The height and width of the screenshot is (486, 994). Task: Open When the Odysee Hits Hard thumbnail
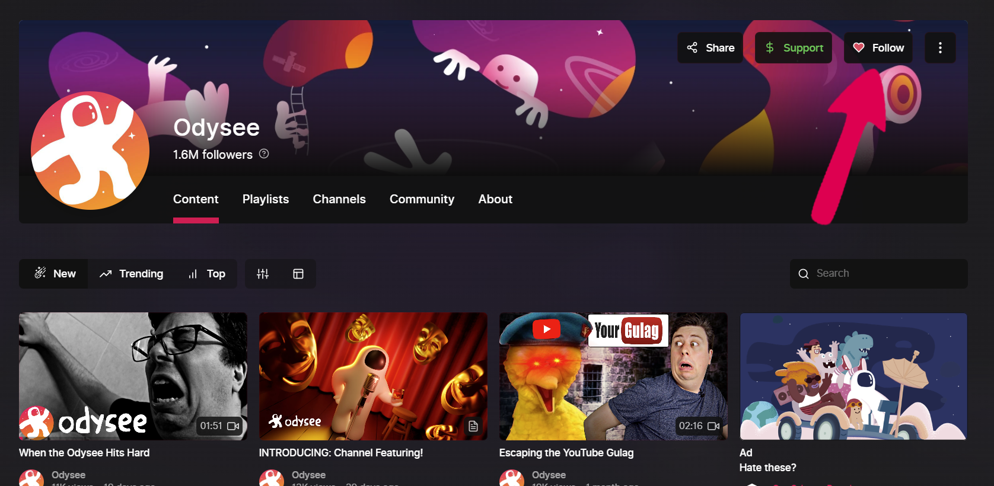133,376
